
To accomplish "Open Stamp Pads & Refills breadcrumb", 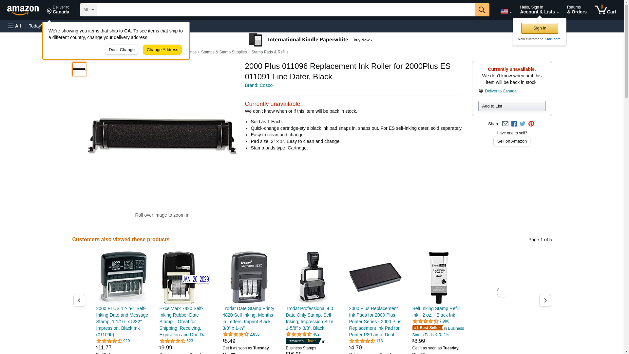I will pos(270,52).
